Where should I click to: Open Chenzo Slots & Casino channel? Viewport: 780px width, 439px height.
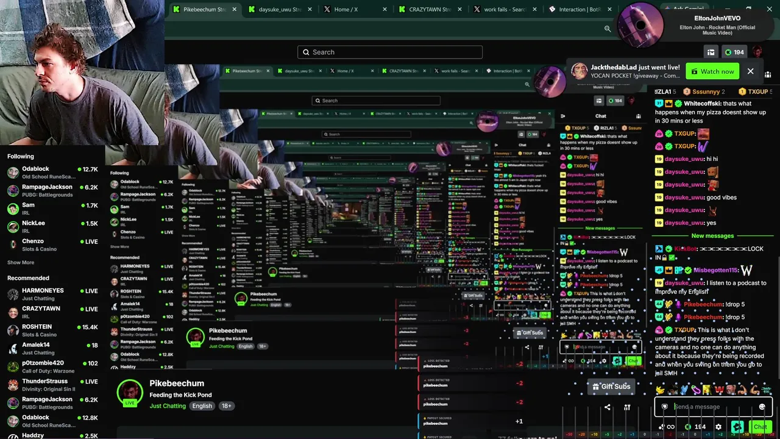52,245
